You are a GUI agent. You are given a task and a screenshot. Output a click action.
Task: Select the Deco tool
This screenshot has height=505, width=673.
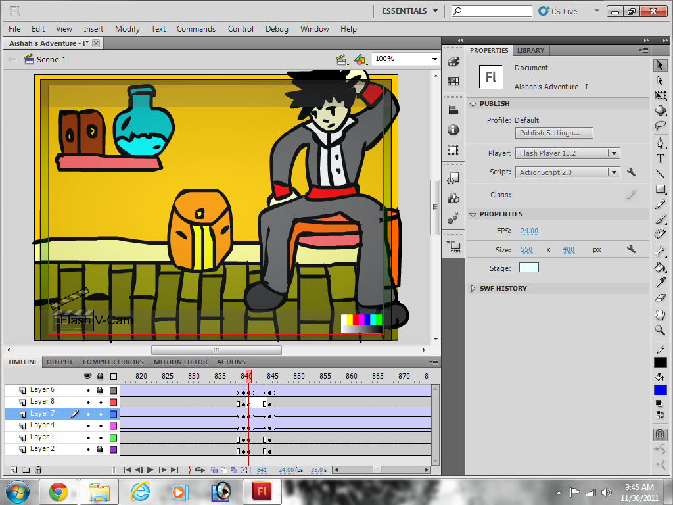(660, 235)
